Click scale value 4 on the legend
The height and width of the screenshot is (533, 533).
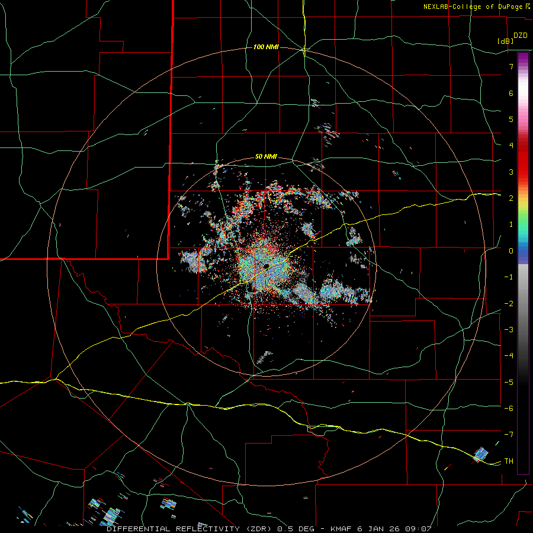(511, 146)
